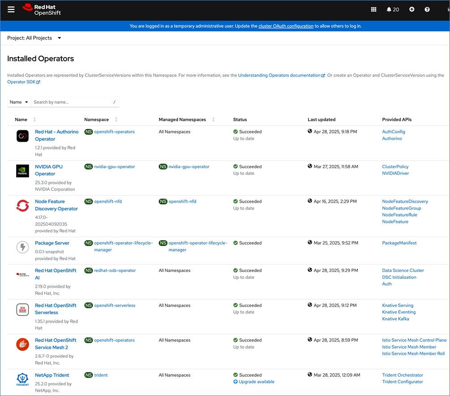Image resolution: width=450 pixels, height=396 pixels.
Task: Focus the Search by name input field
Action: (75, 102)
